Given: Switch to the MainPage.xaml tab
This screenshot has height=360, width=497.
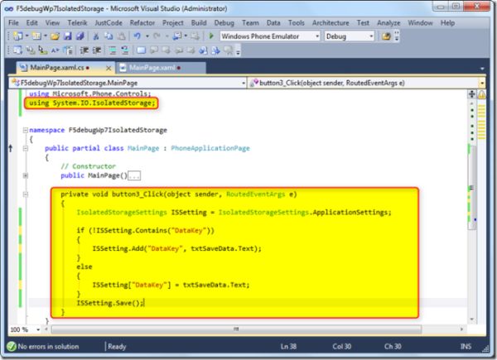Looking at the screenshot, I should (x=151, y=66).
